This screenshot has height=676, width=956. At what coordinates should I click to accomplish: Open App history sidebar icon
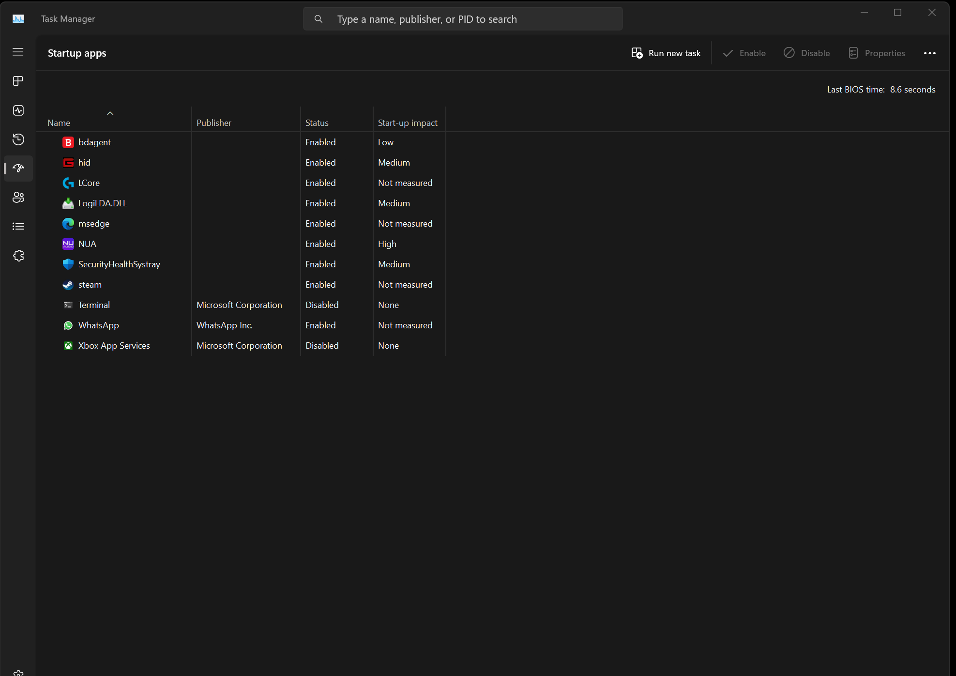(x=18, y=139)
